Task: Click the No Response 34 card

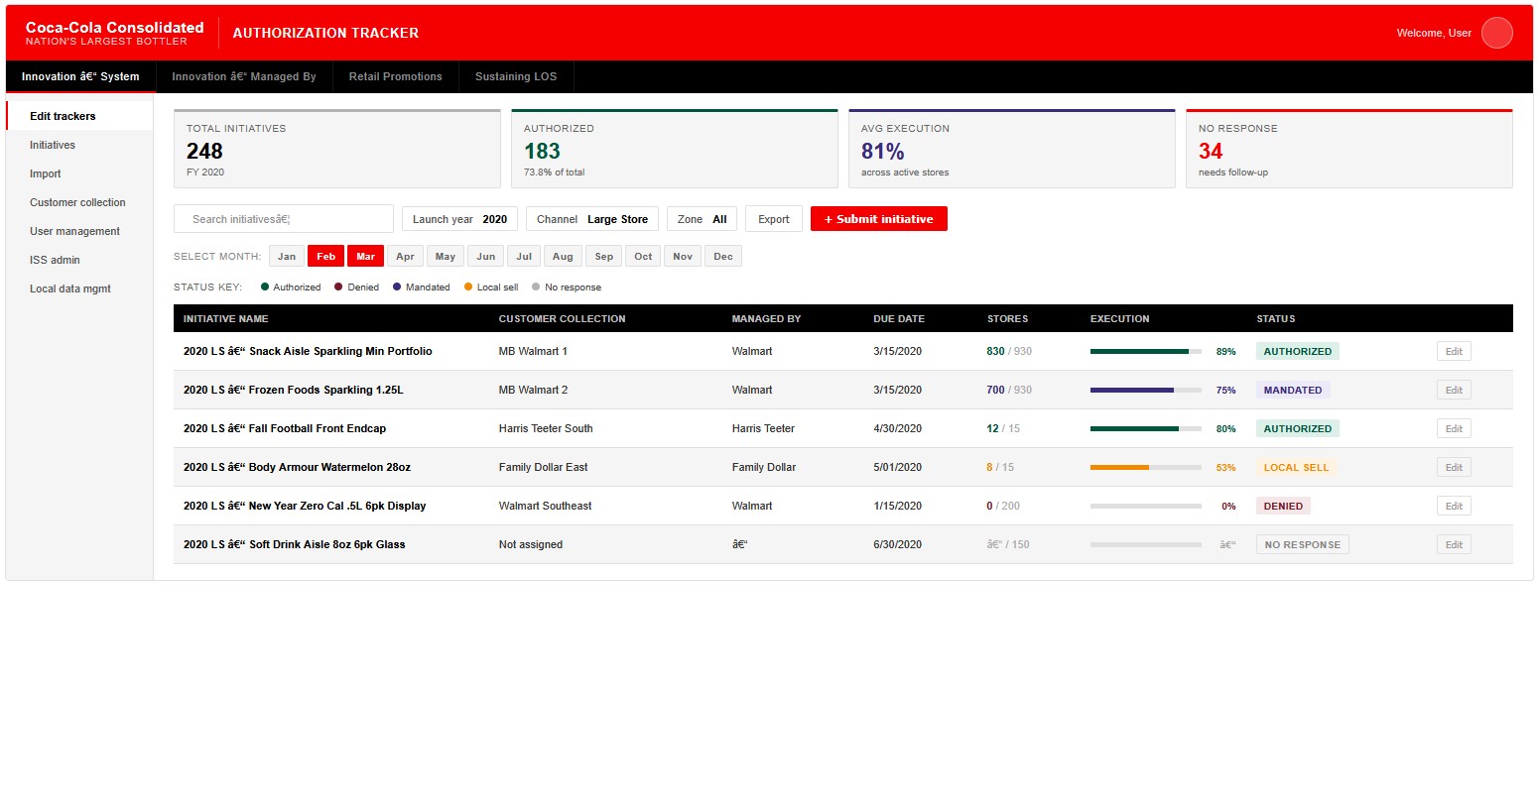Action: tap(1349, 149)
